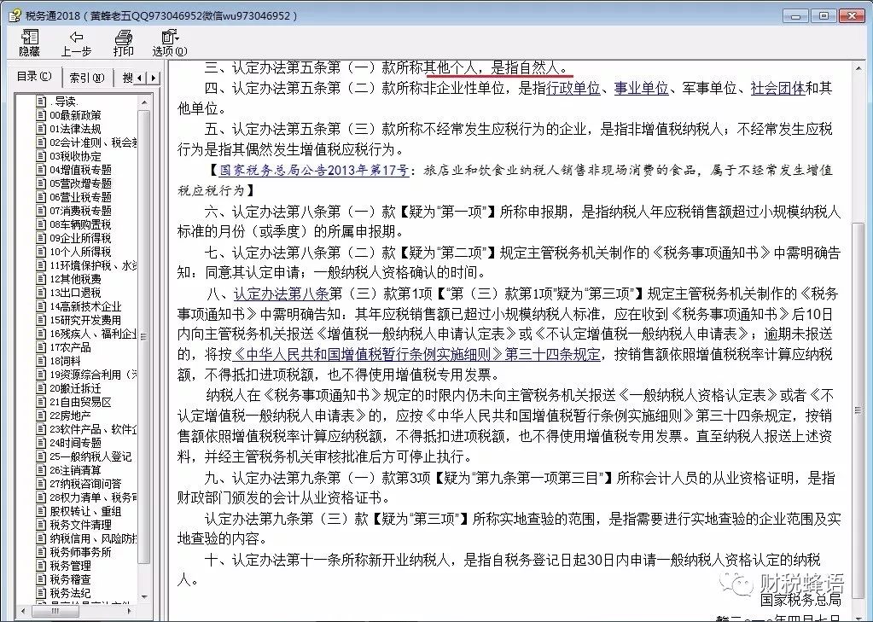The image size is (873, 622).
Task: Select the 17农产品 entry
Action: pos(70,347)
